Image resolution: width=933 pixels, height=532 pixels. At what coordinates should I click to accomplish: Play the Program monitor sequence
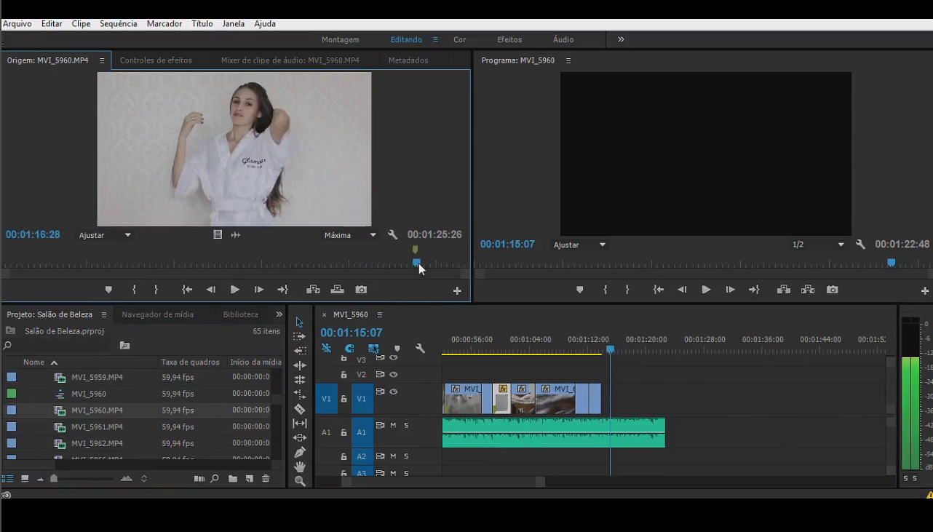click(x=706, y=290)
